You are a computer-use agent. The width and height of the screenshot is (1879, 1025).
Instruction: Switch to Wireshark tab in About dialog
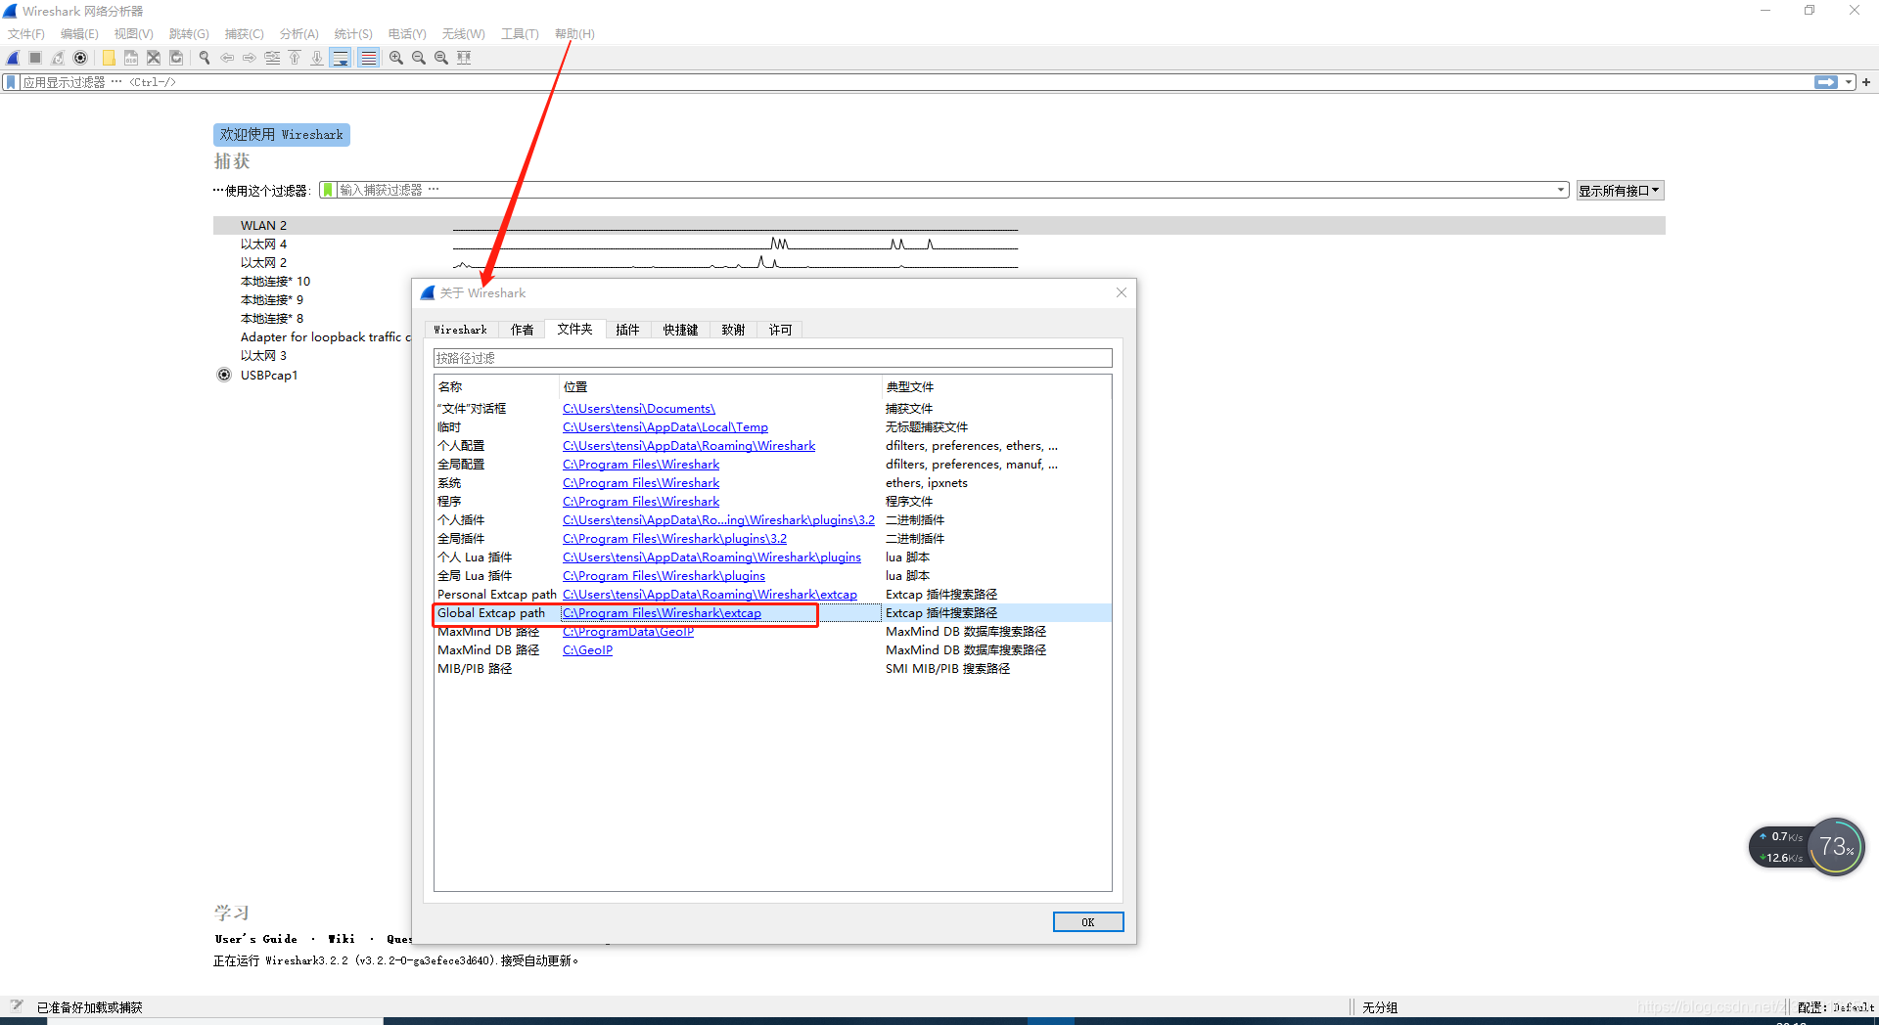[460, 330]
